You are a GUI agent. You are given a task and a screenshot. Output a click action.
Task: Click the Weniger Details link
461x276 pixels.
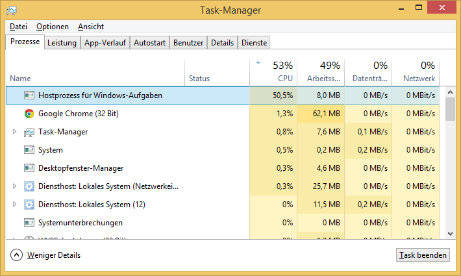pos(54,255)
